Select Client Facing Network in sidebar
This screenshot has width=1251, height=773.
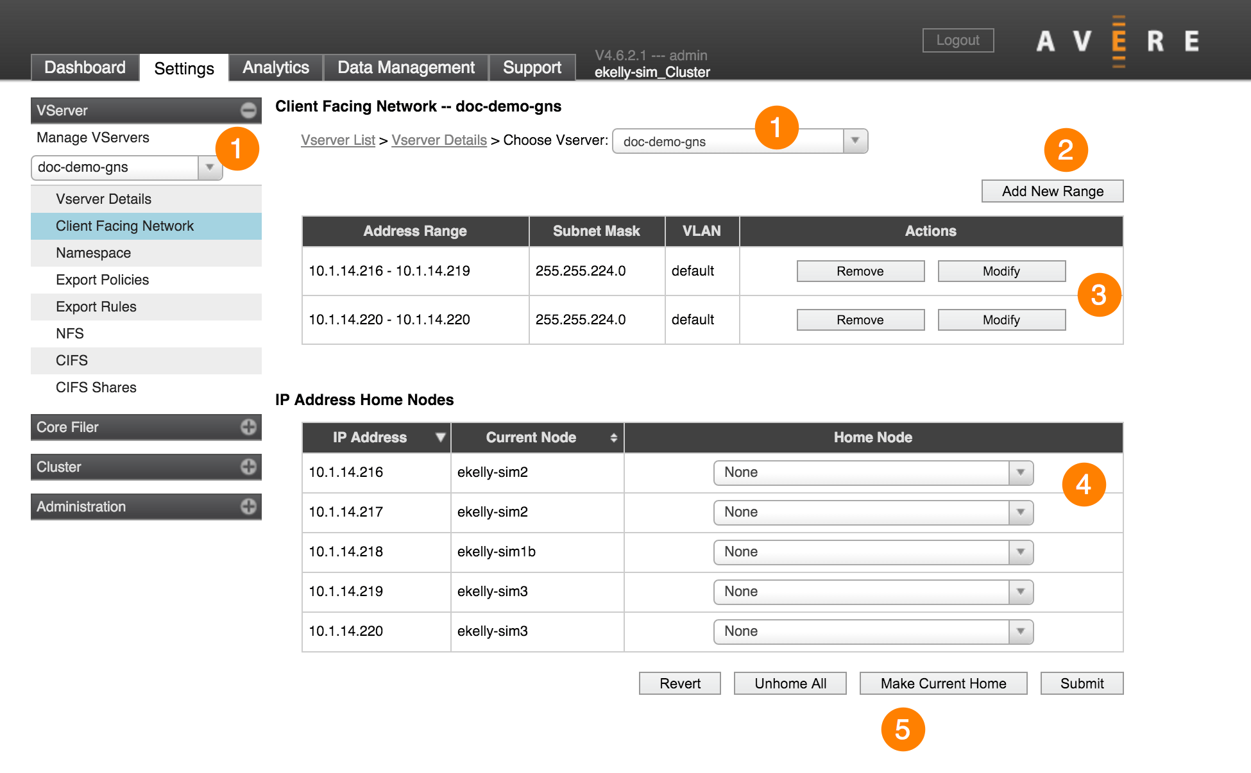click(x=125, y=226)
